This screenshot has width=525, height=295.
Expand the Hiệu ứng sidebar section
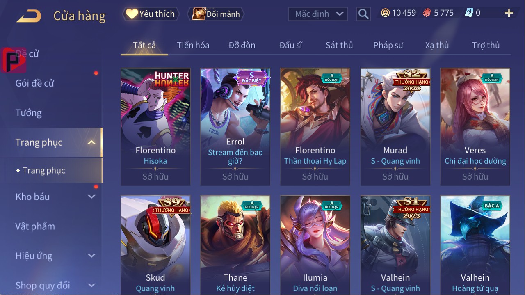click(x=92, y=256)
